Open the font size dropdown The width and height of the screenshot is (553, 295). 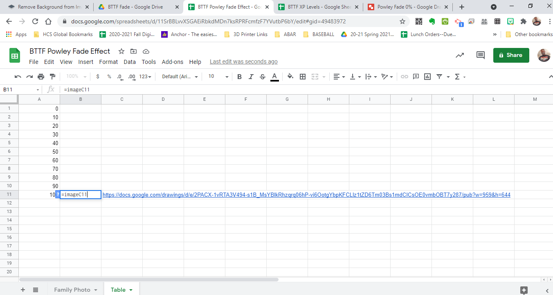pos(217,77)
